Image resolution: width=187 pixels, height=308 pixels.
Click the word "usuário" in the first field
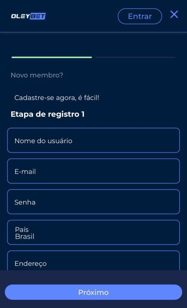60,141
